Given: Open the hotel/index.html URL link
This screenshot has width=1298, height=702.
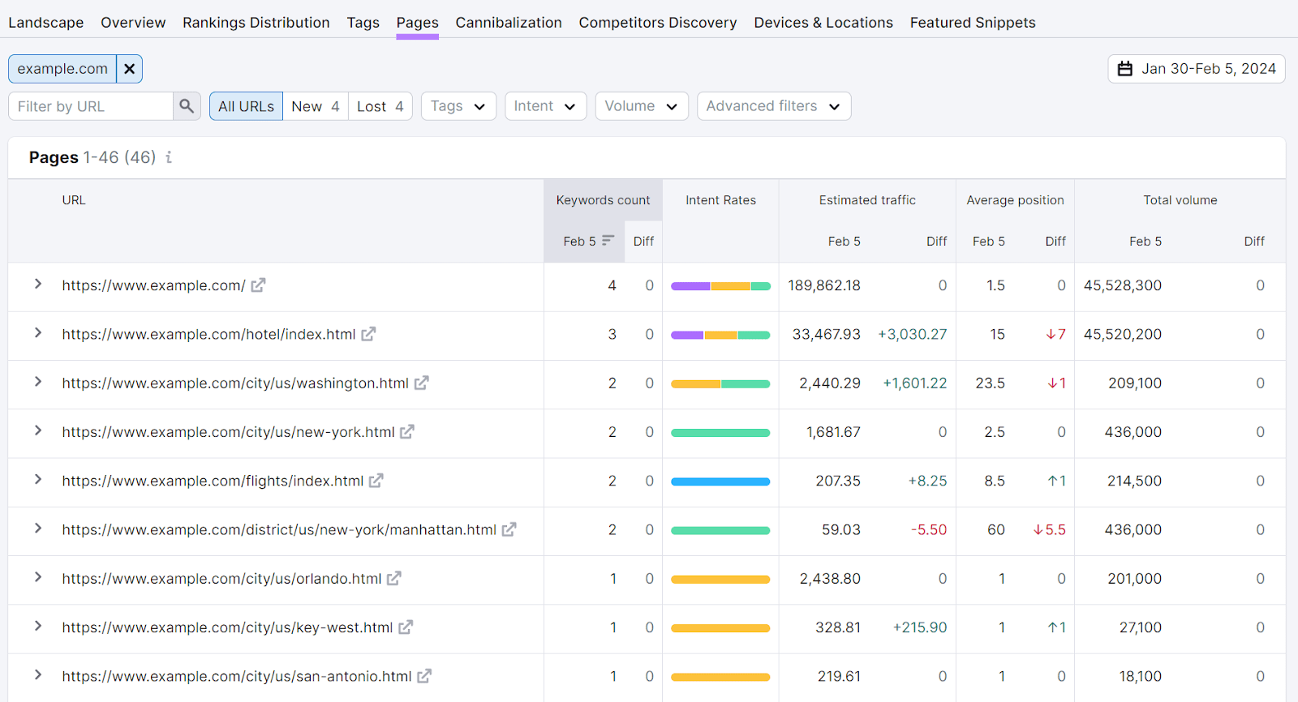Looking at the screenshot, I should [208, 334].
